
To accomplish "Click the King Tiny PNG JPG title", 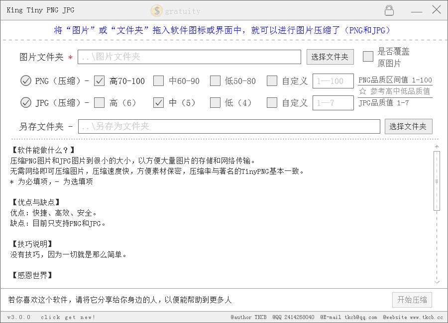I will pyautogui.click(x=40, y=10).
